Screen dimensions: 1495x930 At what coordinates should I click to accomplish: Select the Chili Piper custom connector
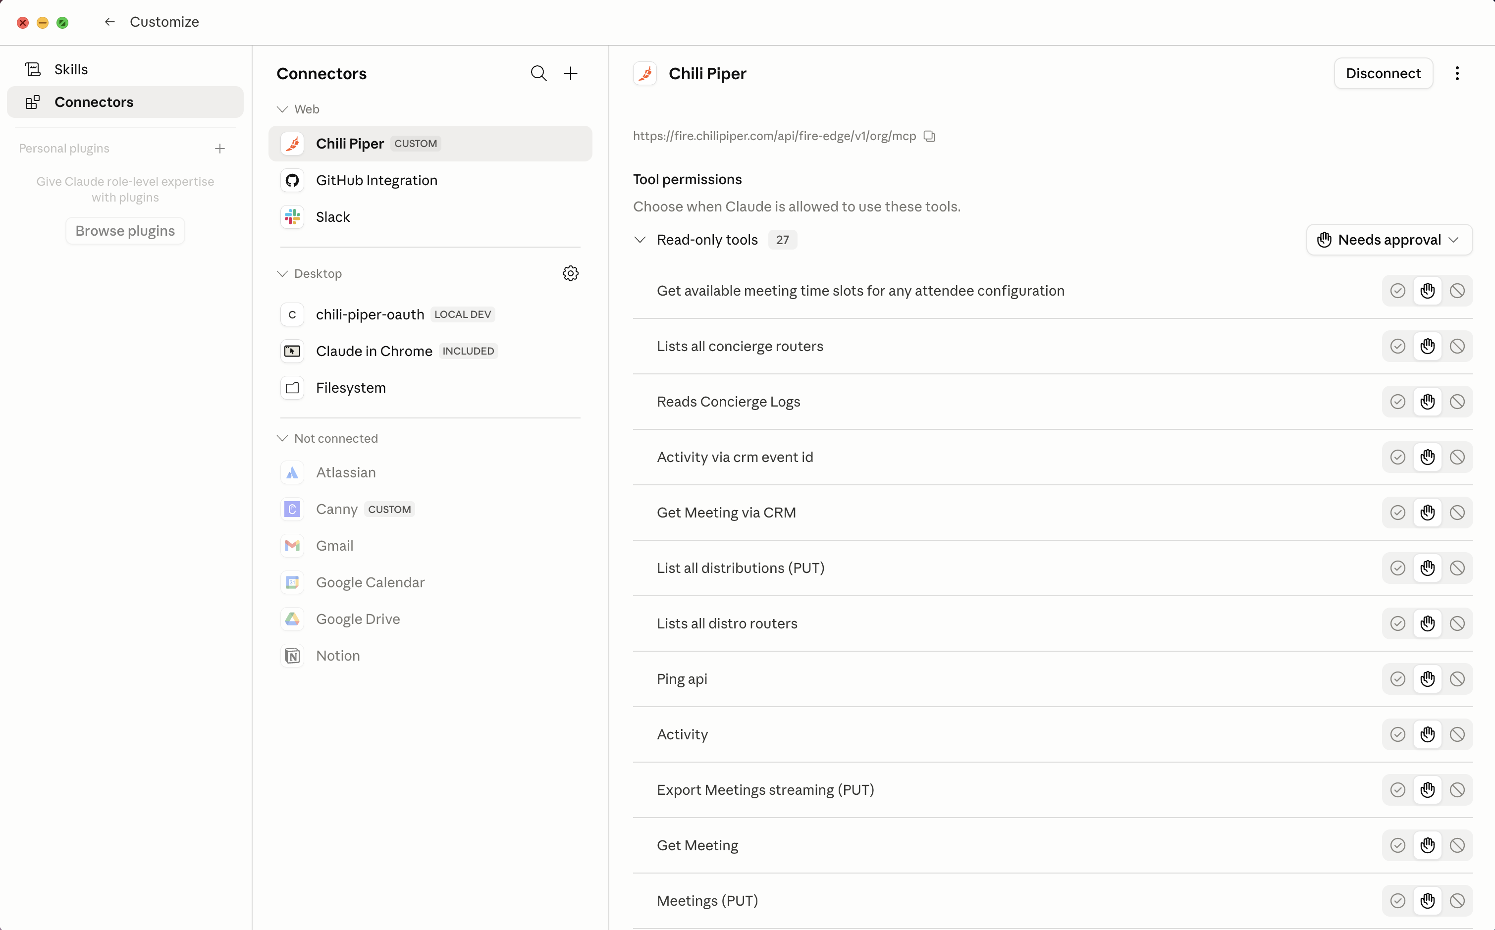[x=430, y=144]
